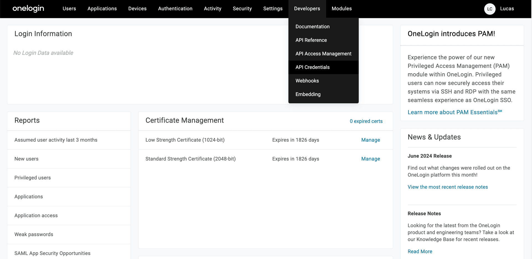View the most recent release notes
The height and width of the screenshot is (259, 532).
[x=447, y=187]
